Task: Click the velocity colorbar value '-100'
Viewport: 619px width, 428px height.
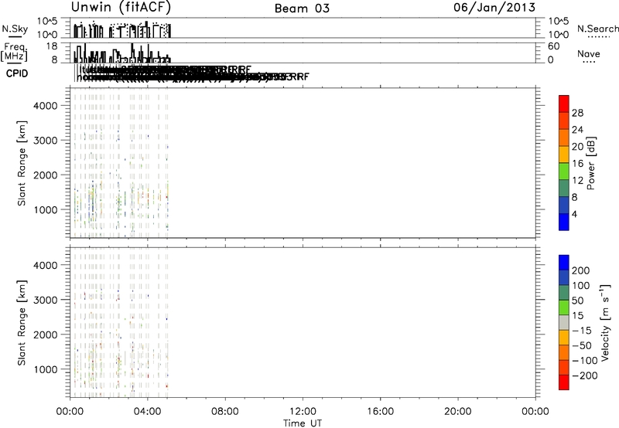Action: (585, 361)
